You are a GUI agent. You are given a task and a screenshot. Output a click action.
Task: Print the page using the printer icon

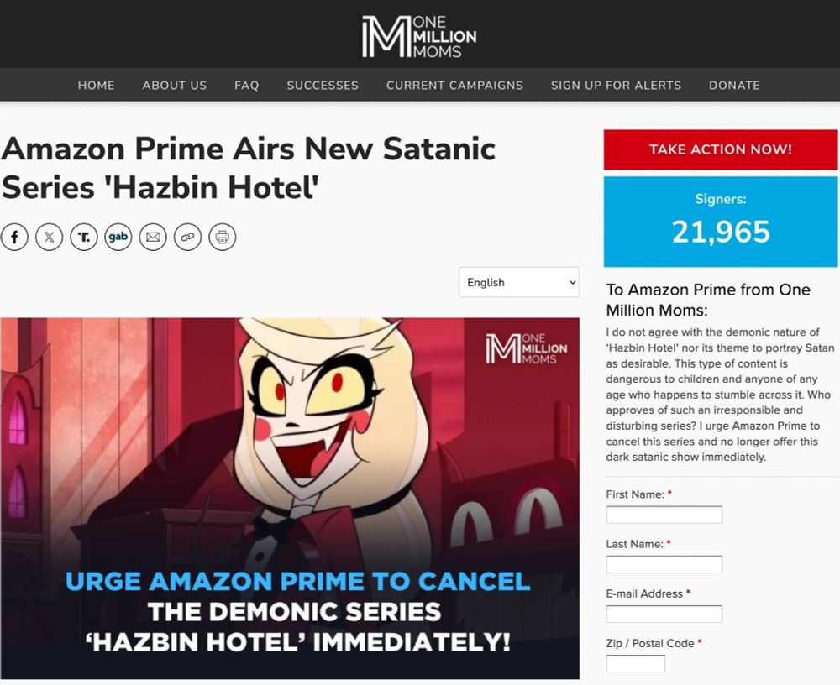click(x=223, y=237)
